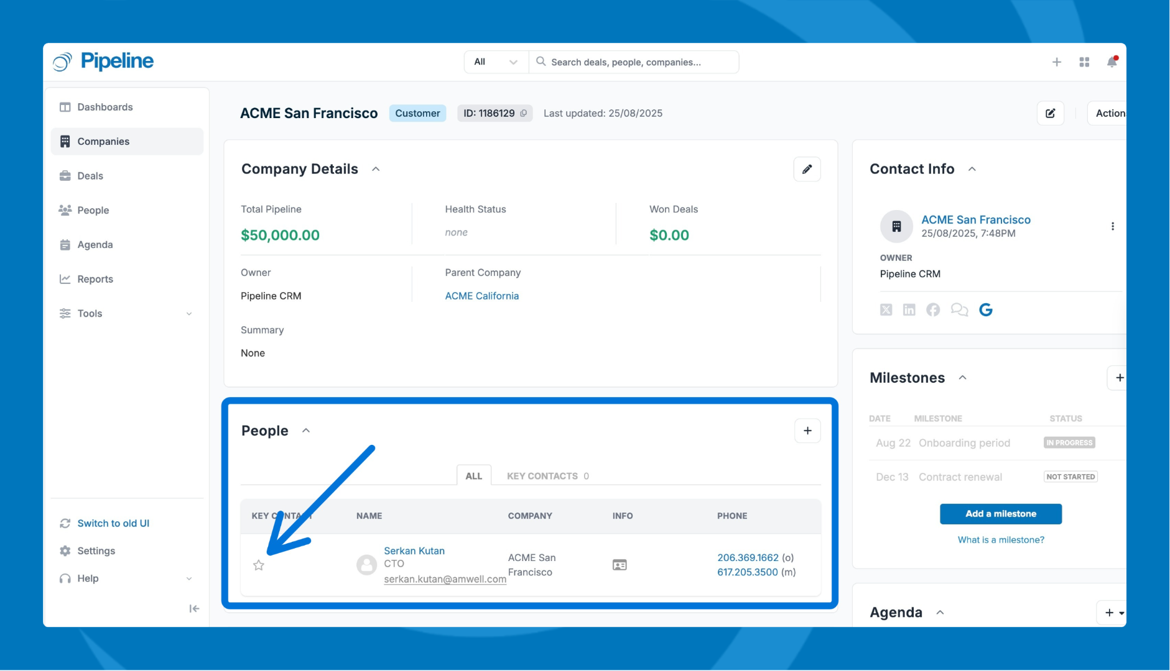Collapse the Milestones section

(963, 378)
